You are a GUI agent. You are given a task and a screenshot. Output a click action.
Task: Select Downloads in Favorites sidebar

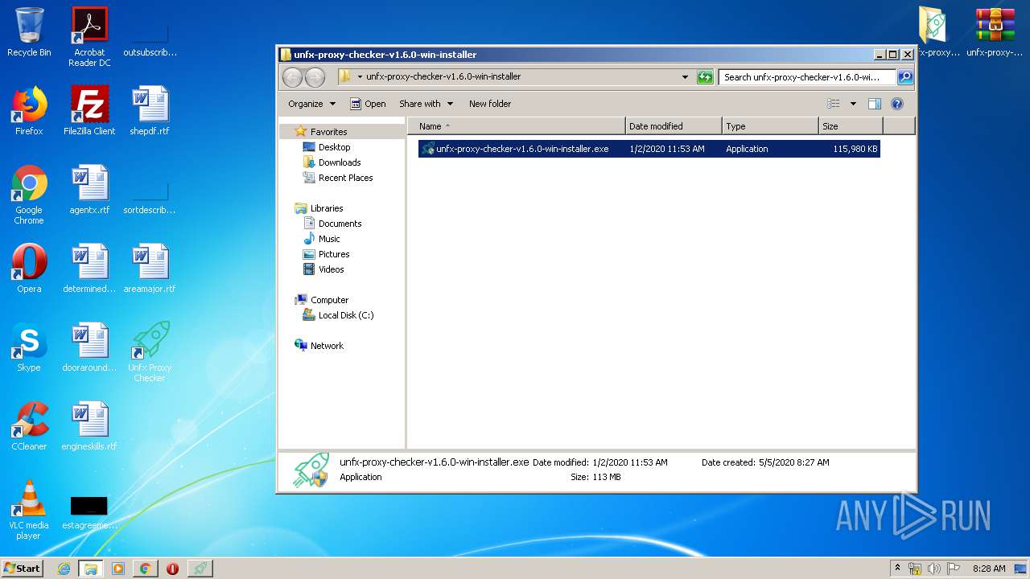(339, 162)
